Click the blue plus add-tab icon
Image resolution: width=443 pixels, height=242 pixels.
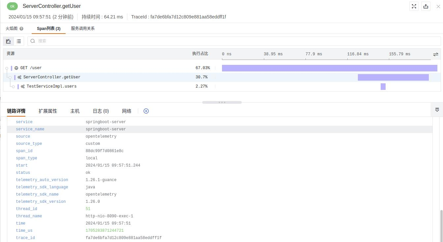[x=146, y=111]
